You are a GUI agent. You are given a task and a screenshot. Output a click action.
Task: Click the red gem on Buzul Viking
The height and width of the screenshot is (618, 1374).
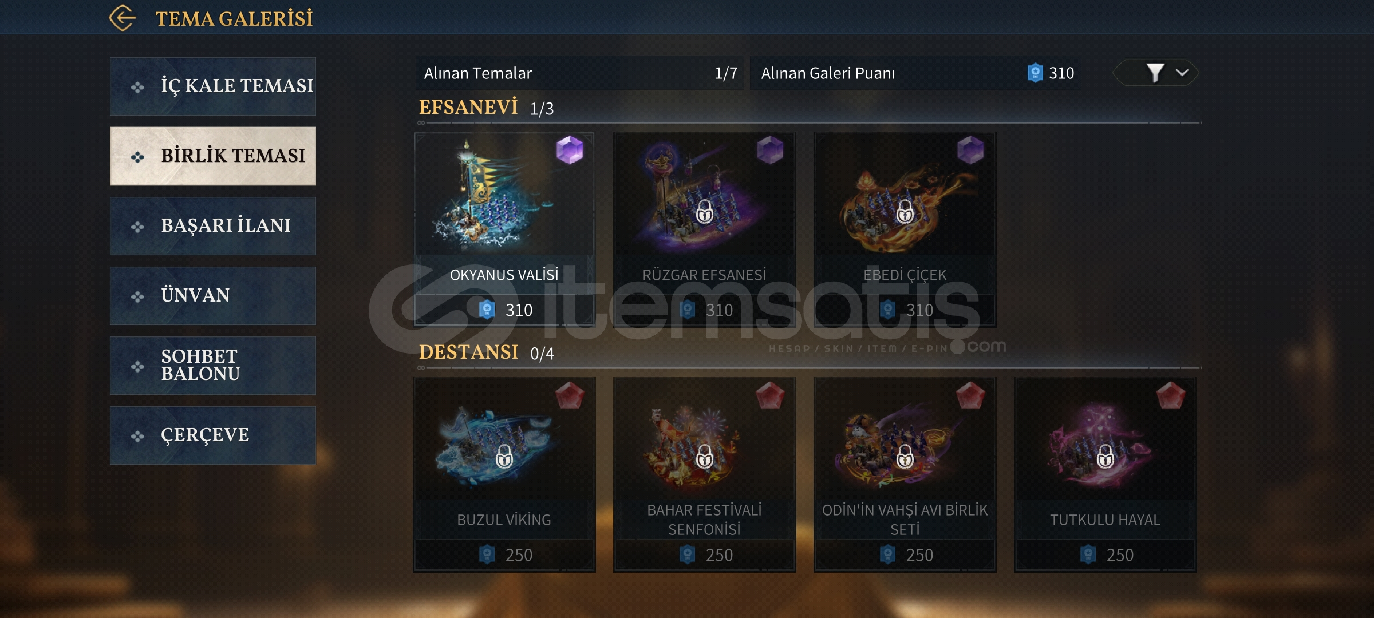tap(570, 395)
